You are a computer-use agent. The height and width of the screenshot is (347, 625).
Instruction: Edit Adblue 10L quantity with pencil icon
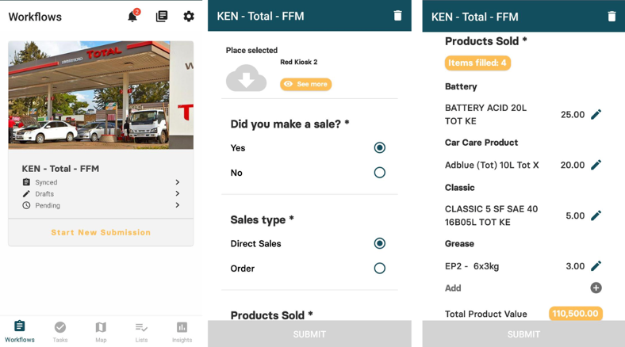click(x=596, y=165)
